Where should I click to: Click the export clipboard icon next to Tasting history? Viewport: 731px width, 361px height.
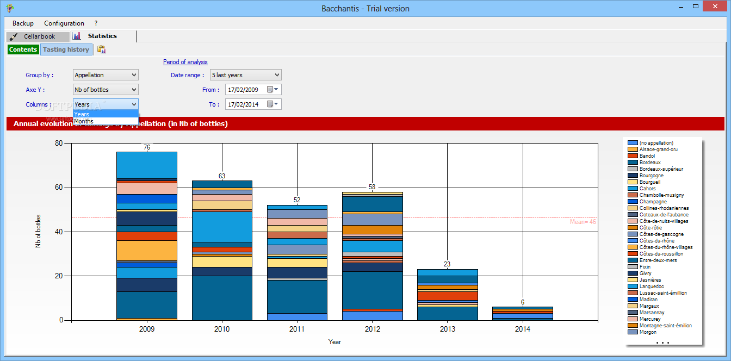tap(101, 49)
